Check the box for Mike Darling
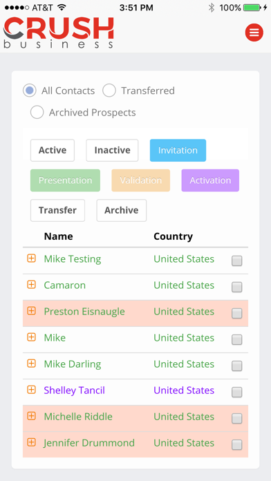This screenshot has width=271, height=481. point(236,366)
